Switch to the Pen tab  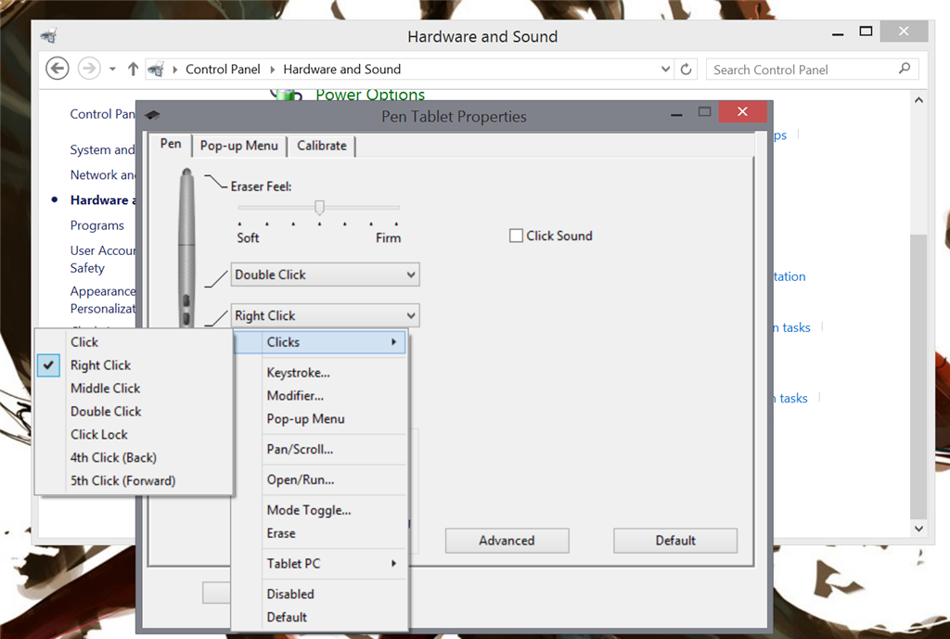[x=171, y=144]
